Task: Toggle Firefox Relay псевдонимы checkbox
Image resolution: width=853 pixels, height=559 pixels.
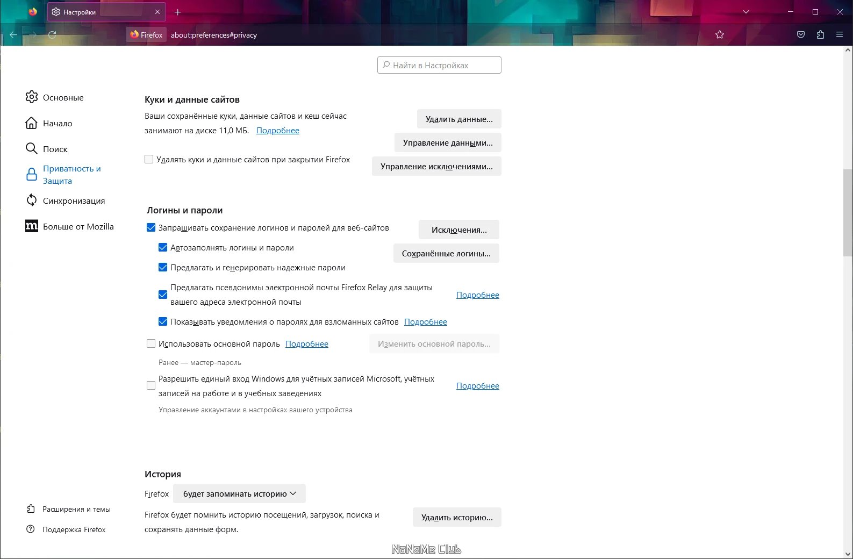Action: pos(163,295)
